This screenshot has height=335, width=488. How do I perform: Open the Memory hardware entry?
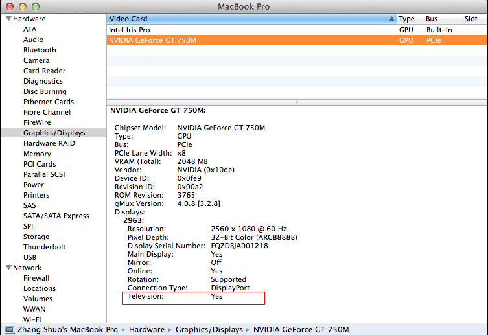click(x=37, y=154)
